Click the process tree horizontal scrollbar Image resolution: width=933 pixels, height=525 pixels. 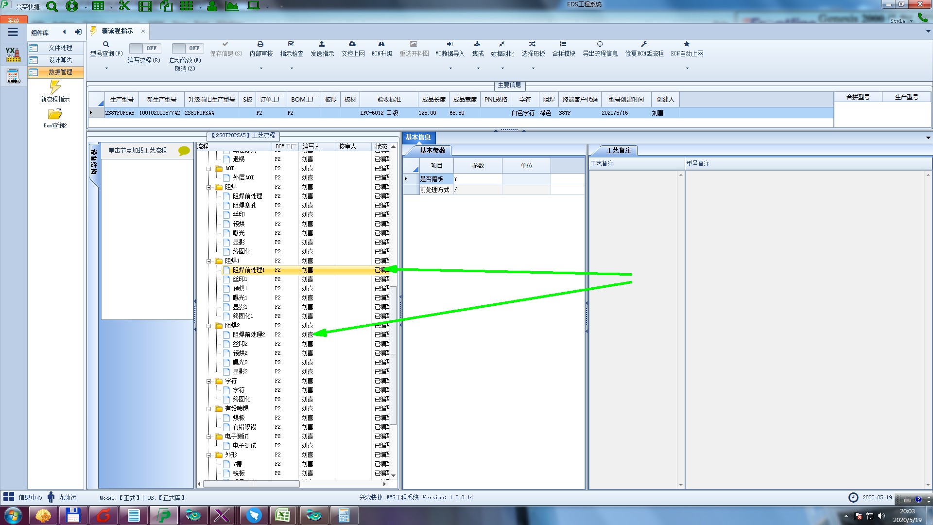click(251, 484)
